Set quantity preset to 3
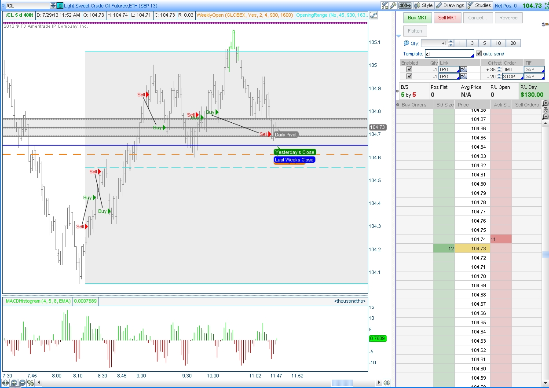This screenshot has height=388, width=549. pos(472,43)
